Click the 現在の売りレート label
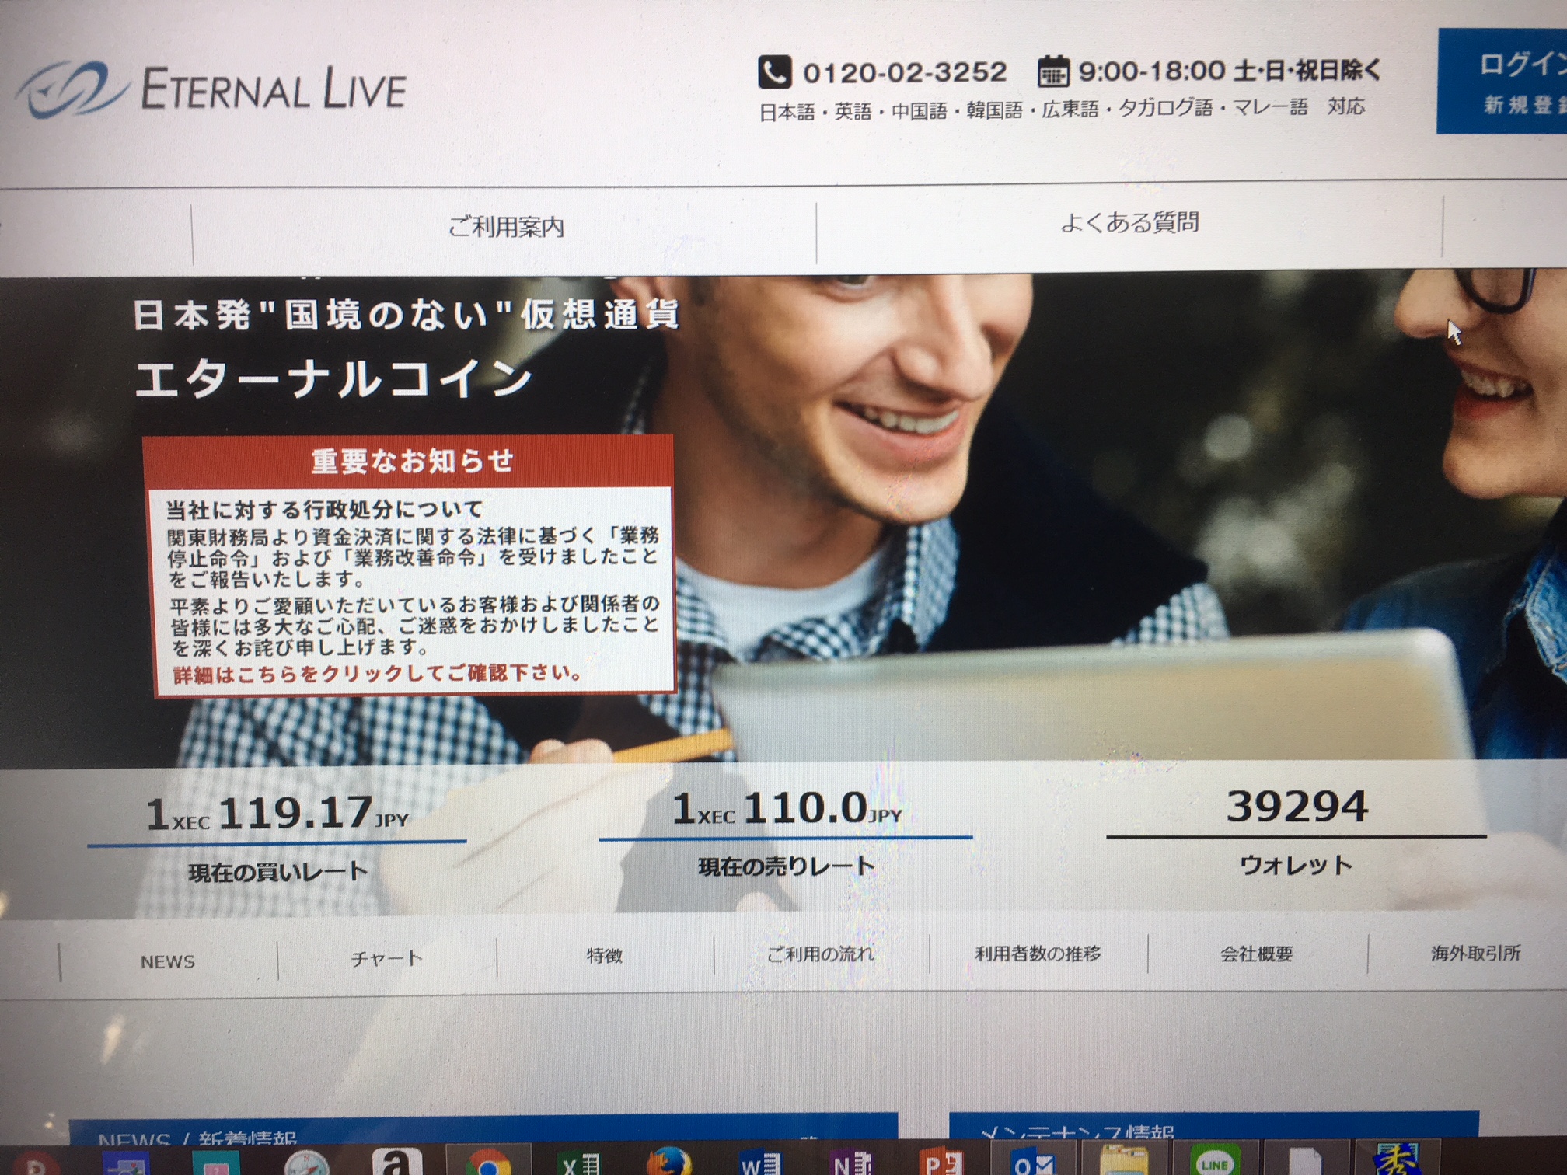Image resolution: width=1567 pixels, height=1175 pixels. click(787, 866)
